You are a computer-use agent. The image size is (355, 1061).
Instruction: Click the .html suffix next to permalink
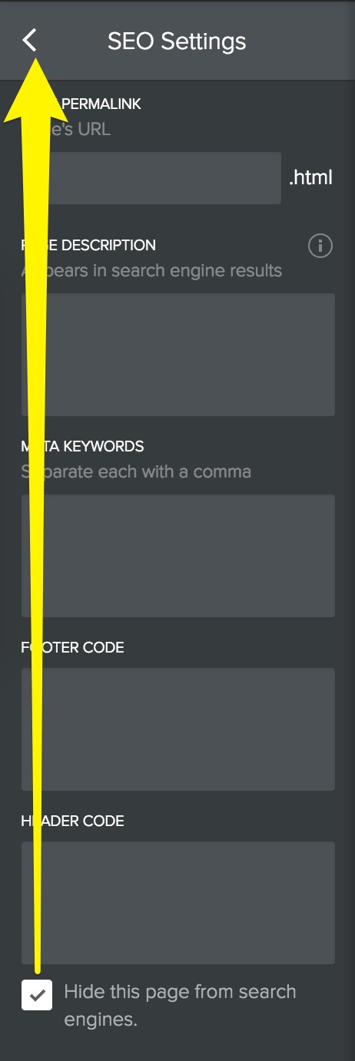click(x=310, y=178)
